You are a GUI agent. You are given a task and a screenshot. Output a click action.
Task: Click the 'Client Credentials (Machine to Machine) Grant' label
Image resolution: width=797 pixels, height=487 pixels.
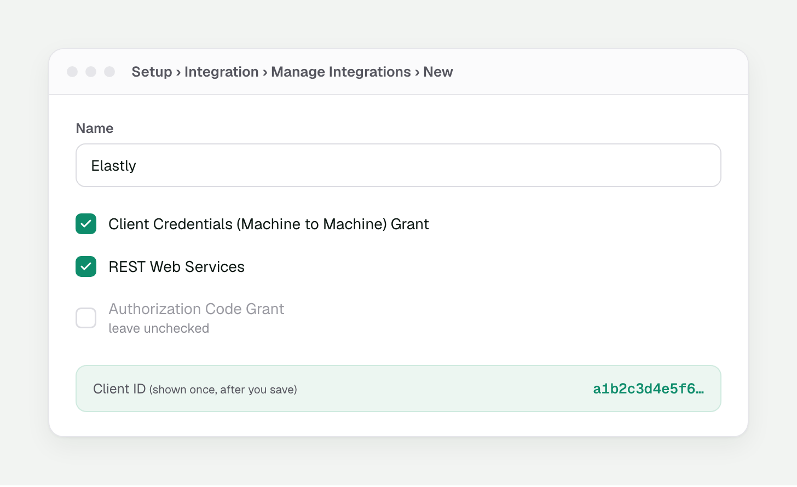[268, 224]
